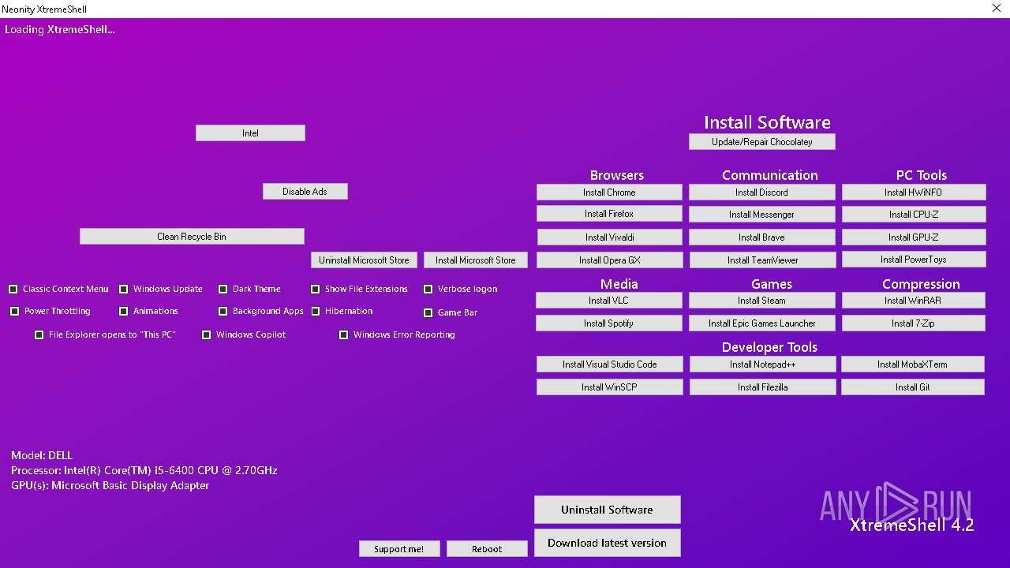This screenshot has height=568, width=1010.
Task: Click Install Filezilla button
Action: (x=762, y=387)
